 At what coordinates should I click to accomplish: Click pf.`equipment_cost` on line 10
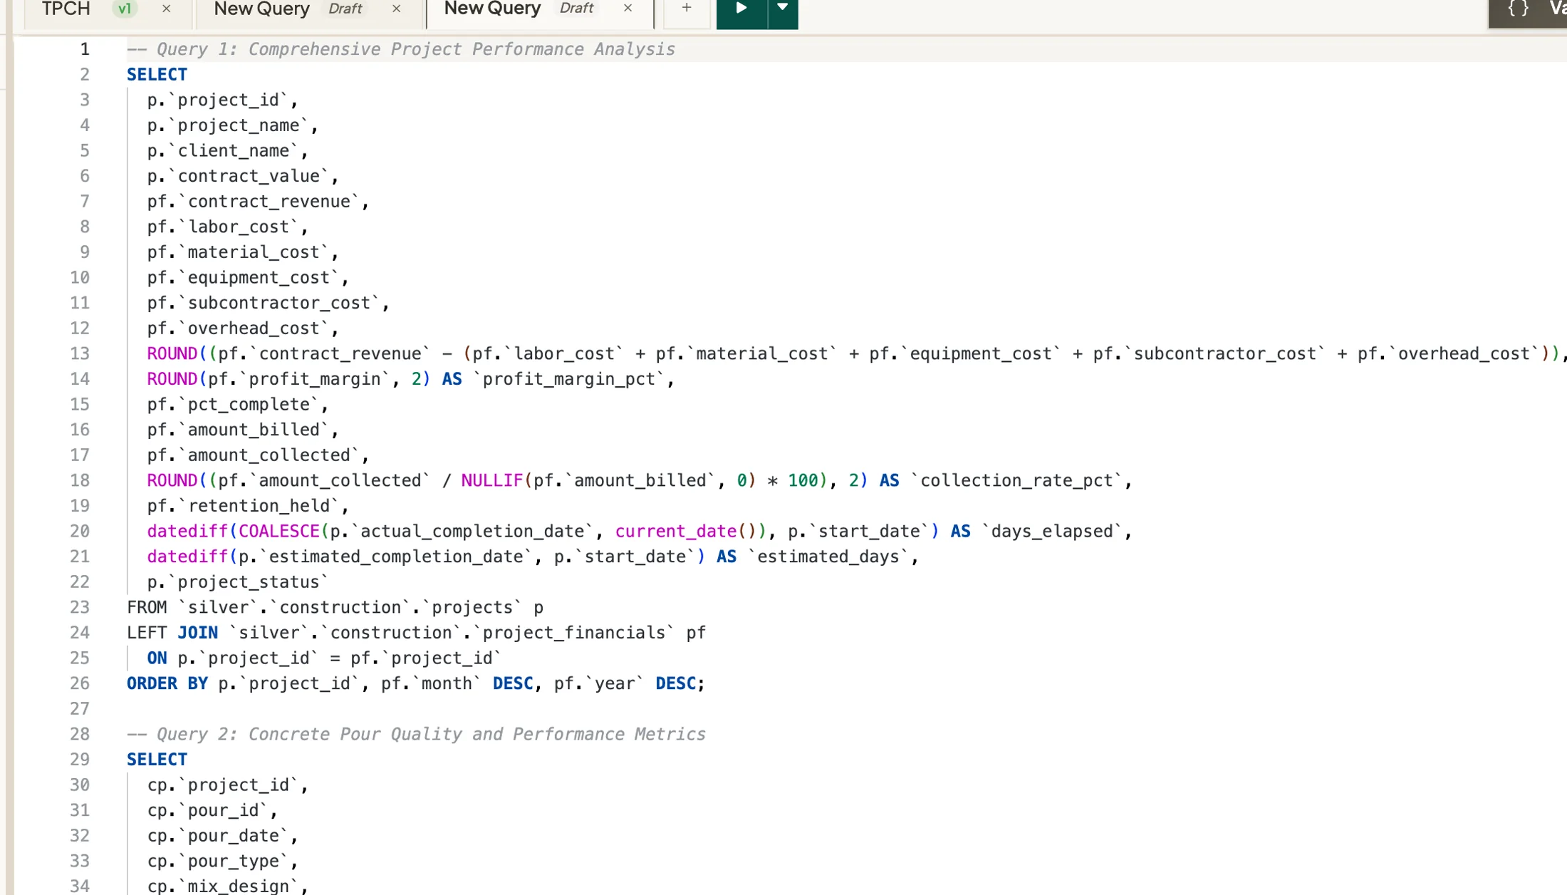tap(247, 278)
